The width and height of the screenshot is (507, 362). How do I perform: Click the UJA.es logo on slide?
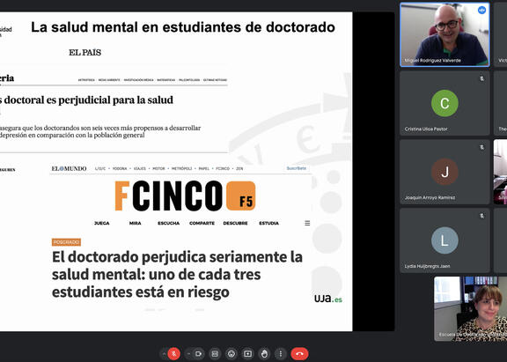328,299
